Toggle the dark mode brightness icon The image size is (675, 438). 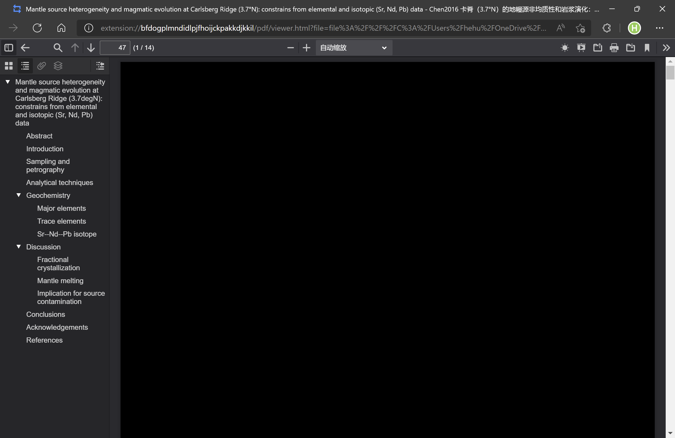565,48
